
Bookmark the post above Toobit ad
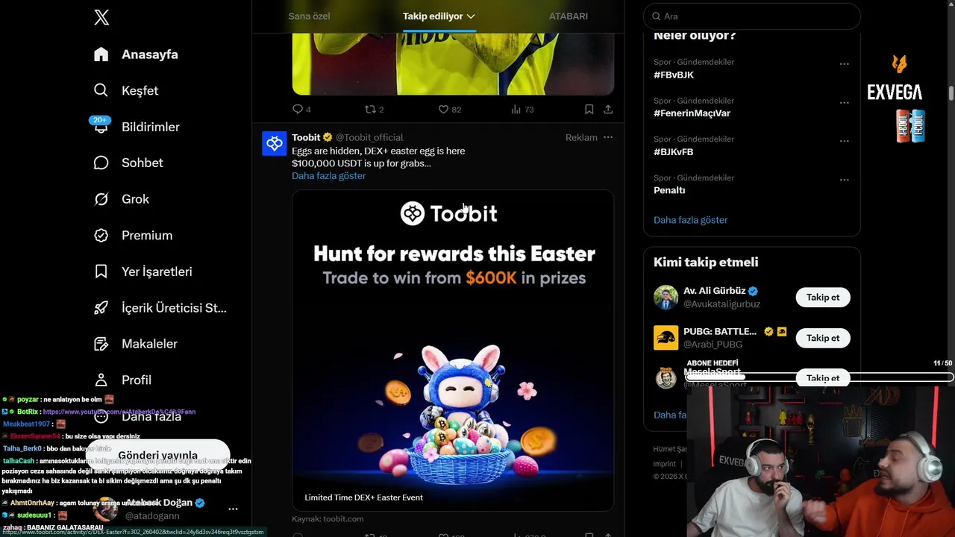(x=589, y=109)
